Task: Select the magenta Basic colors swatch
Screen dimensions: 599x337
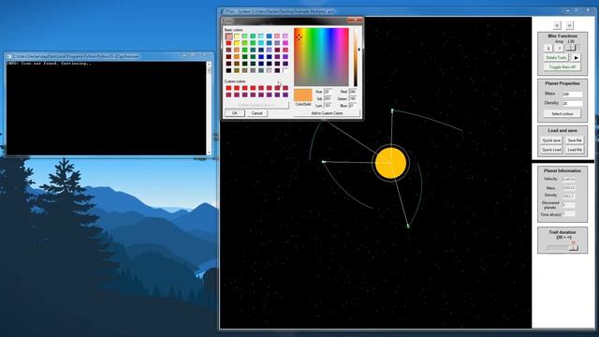Action: [285, 43]
